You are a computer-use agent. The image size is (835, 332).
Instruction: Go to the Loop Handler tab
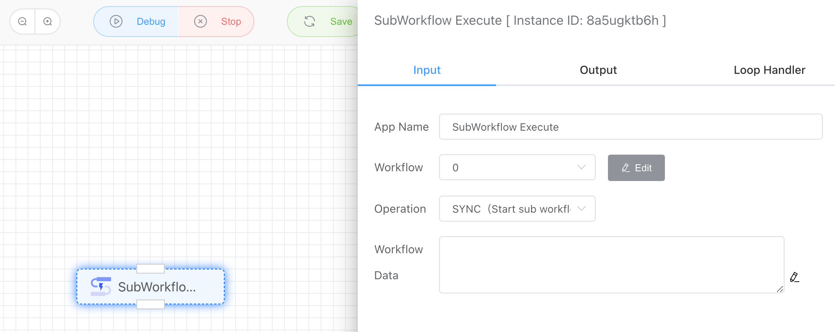[x=769, y=70]
